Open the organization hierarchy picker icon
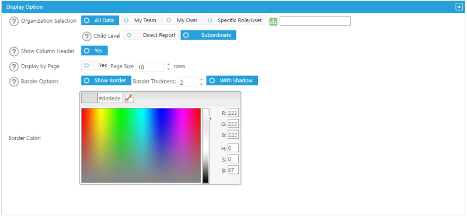The width and height of the screenshot is (467, 217). [273, 22]
